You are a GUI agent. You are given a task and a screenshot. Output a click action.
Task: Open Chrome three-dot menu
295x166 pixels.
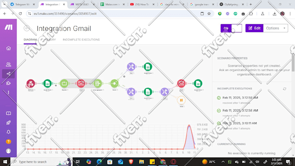click(x=290, y=13)
